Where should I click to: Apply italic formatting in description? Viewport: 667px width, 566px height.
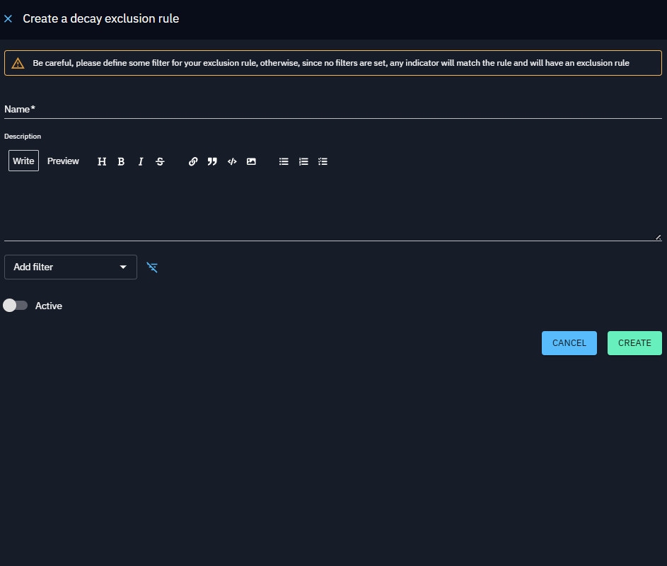click(x=141, y=161)
